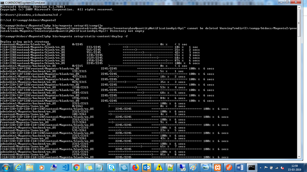The height and width of the screenshot is (172, 307).
Task: Open the chart and pencil app on taskbar
Action: coord(171,167)
